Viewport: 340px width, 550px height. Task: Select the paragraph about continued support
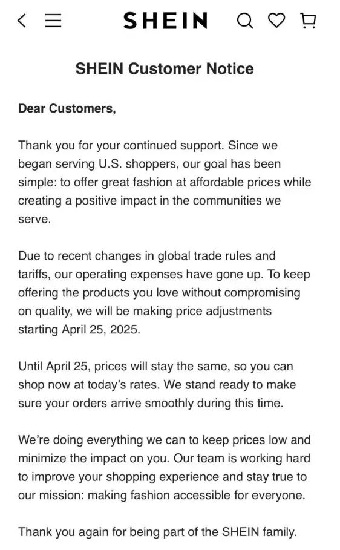(x=165, y=182)
